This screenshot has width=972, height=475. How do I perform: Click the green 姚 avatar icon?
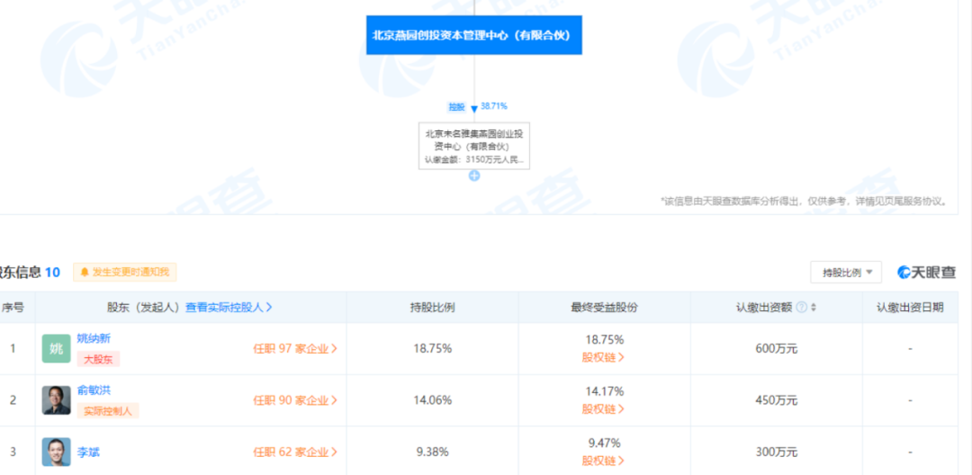coord(57,349)
